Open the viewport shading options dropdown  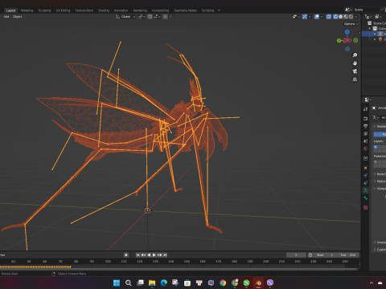[x=356, y=17]
